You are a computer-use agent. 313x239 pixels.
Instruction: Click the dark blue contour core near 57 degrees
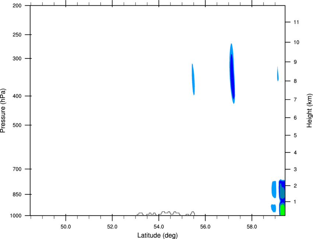232,77
